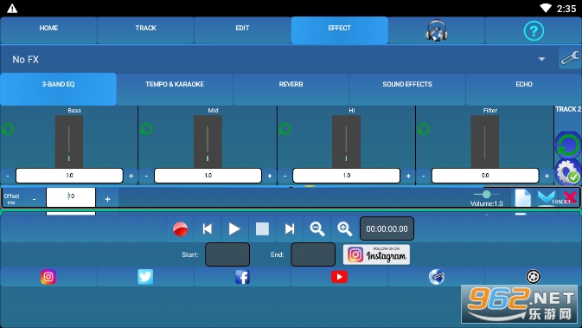
Task: Decrease Mid with minus button
Action: (x=146, y=176)
